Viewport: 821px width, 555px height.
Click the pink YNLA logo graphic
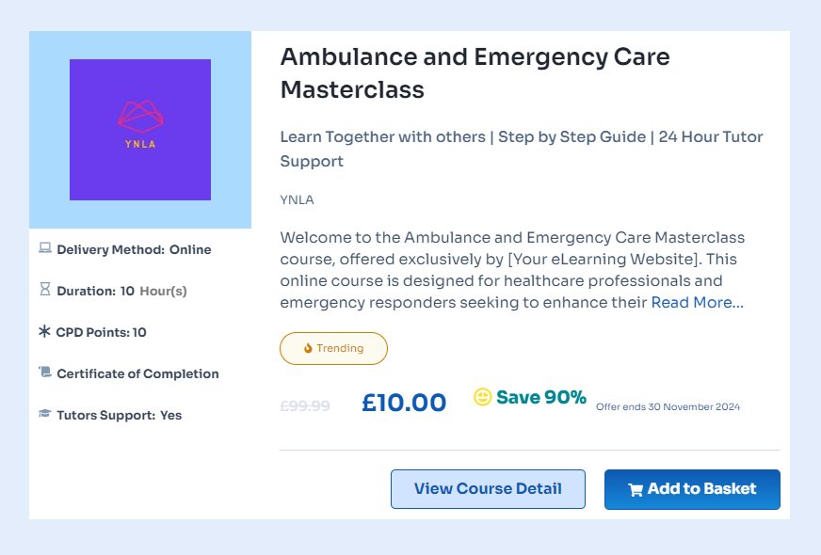(x=140, y=116)
